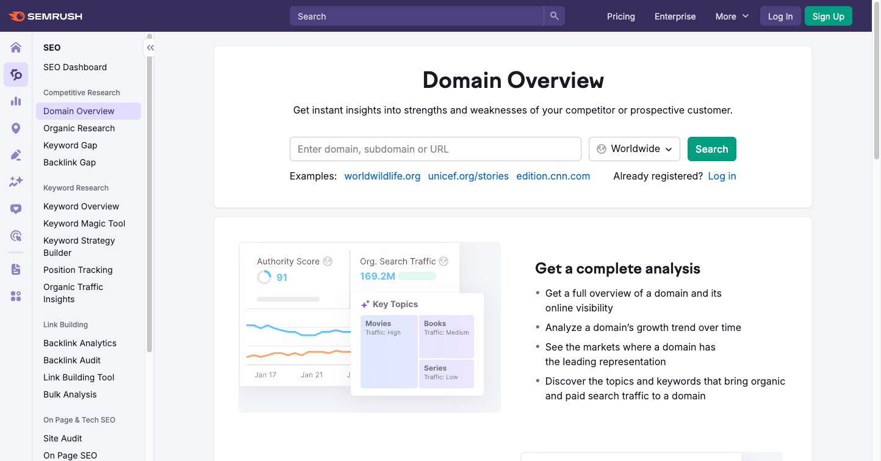Focus the Enter domain, subdomain or URL field

[436, 149]
